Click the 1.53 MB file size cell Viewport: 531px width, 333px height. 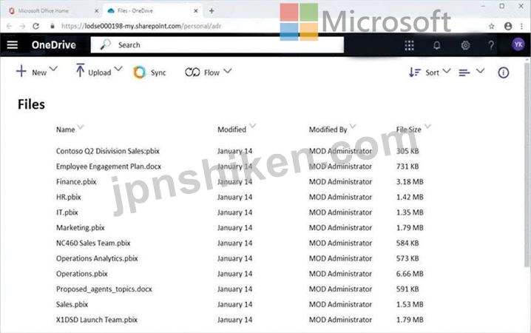click(x=410, y=305)
